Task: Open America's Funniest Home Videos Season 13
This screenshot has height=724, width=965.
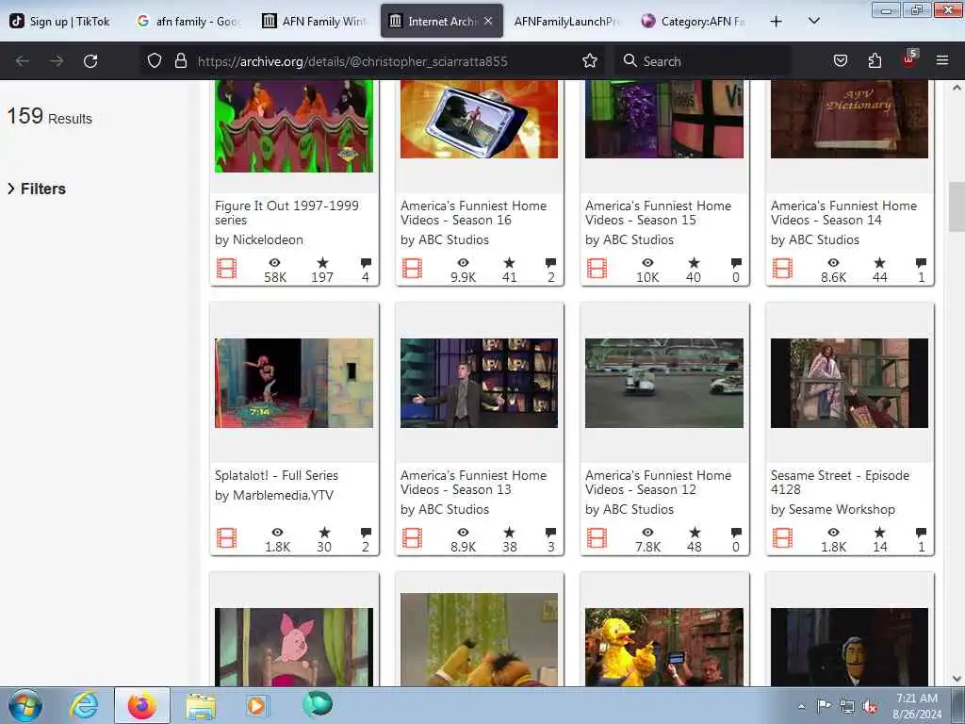Action: 473,482
